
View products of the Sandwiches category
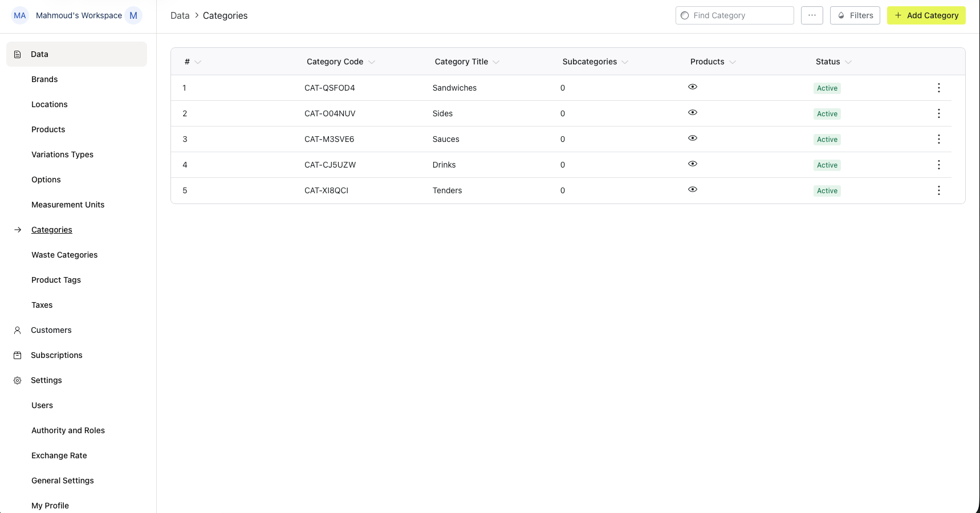pos(693,87)
